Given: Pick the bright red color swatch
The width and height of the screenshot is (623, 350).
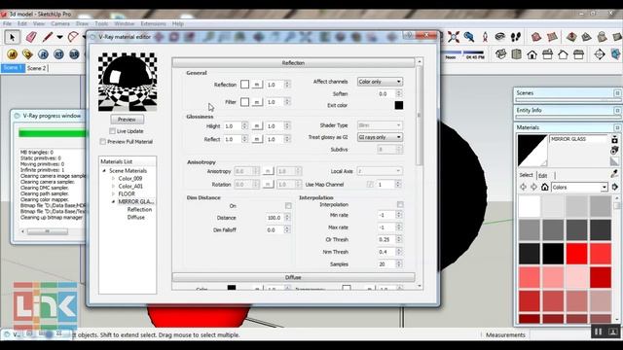Looking at the screenshot, I should 576,254.
